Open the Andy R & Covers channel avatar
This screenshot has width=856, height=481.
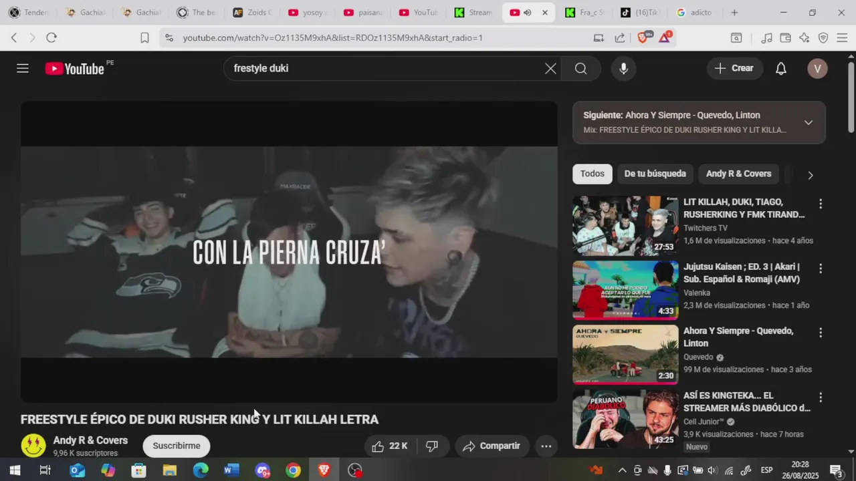point(33,445)
